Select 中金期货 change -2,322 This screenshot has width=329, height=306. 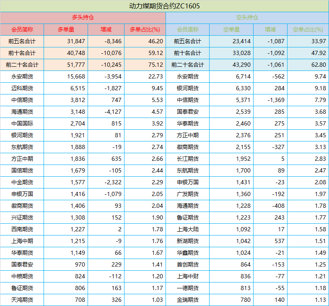pos(113,183)
